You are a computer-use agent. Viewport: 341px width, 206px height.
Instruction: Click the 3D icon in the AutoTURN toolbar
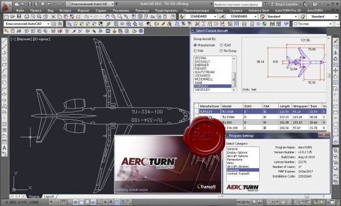[x=122, y=24]
